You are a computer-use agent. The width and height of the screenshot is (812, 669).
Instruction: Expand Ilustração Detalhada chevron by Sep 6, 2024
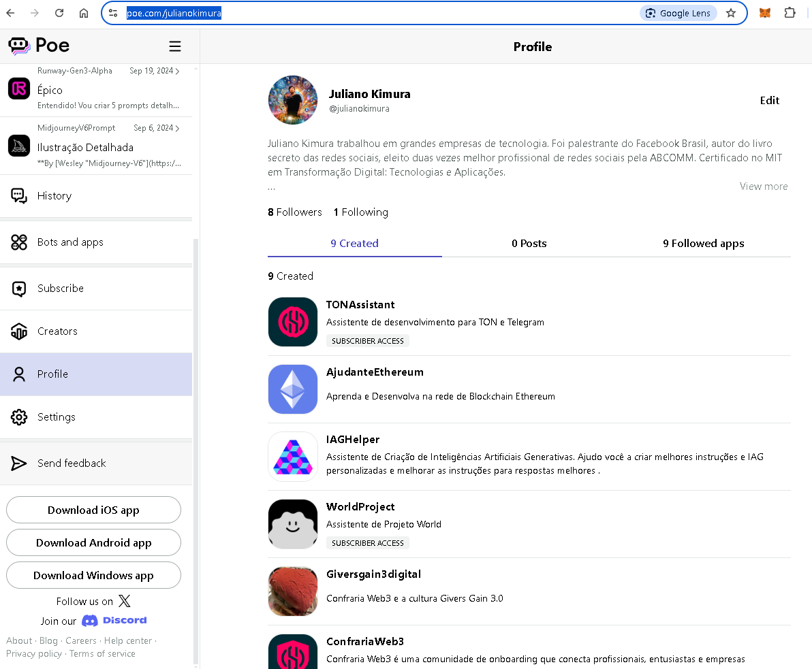click(178, 129)
